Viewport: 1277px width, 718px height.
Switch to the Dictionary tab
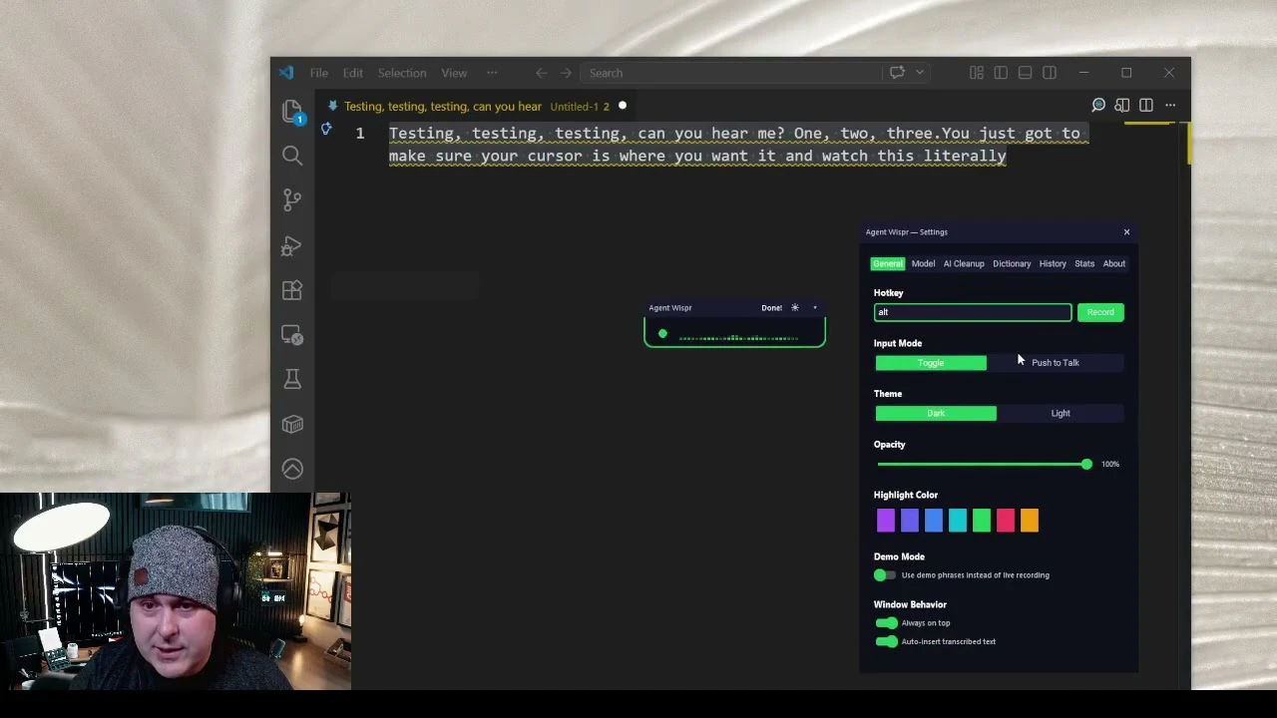pos(1012,264)
